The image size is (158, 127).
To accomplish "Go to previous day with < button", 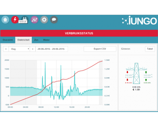I will coord(6,49).
